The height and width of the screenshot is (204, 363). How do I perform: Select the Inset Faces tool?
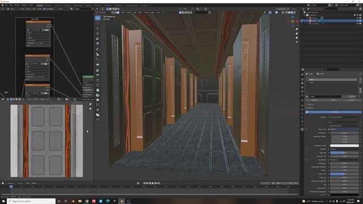[x=98, y=70]
